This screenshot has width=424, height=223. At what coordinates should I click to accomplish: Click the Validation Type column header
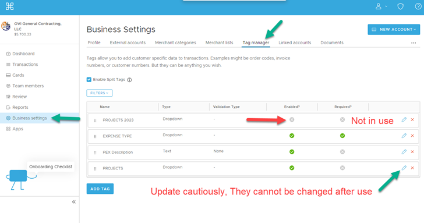(x=227, y=107)
